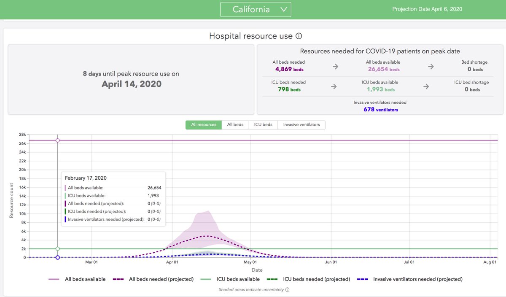The width and height of the screenshot is (506, 297).
Task: Open the California location dropdown
Action: [x=256, y=9]
